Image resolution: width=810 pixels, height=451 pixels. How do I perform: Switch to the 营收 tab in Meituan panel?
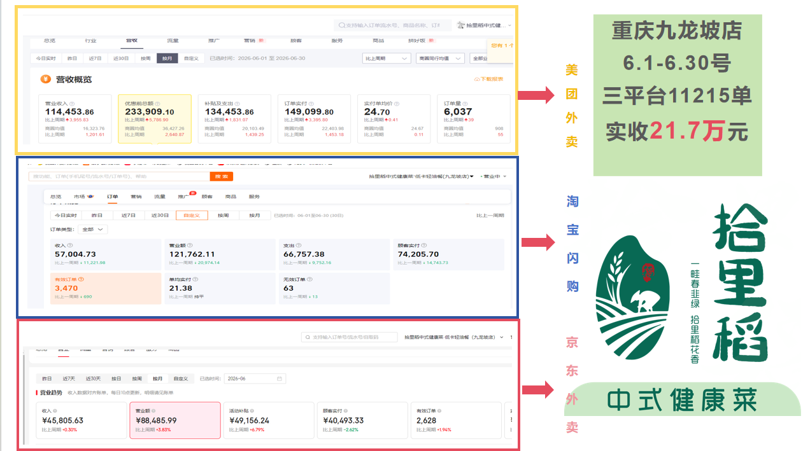(131, 41)
